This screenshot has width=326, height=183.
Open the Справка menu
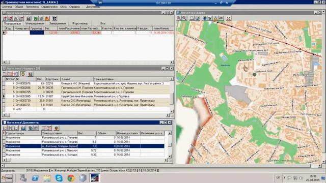click(x=74, y=7)
